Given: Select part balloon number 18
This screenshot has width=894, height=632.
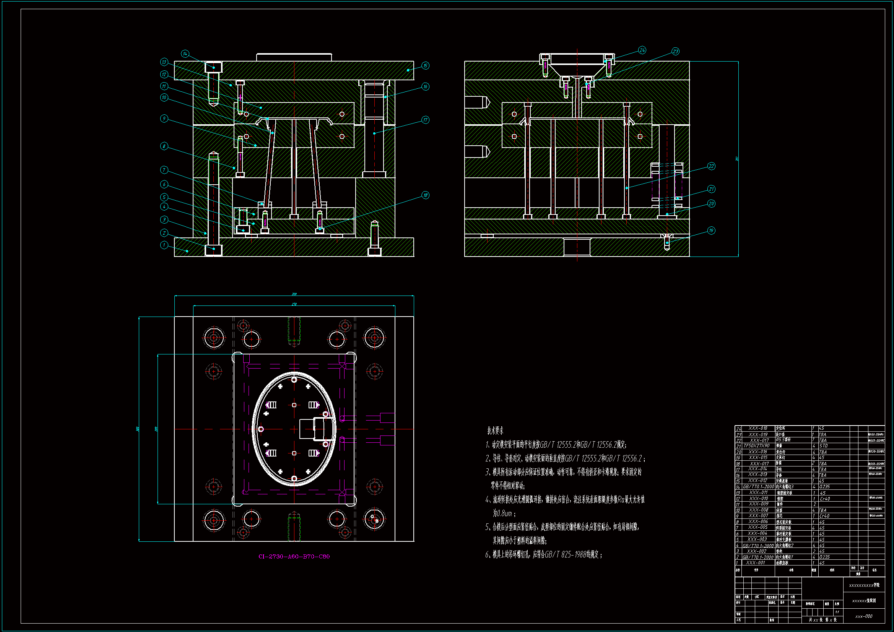Looking at the screenshot, I should pyautogui.click(x=425, y=195).
